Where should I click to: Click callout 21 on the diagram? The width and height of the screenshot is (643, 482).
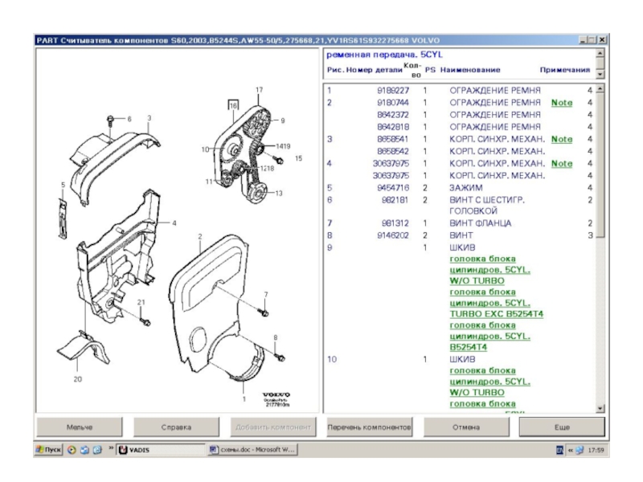[141, 302]
